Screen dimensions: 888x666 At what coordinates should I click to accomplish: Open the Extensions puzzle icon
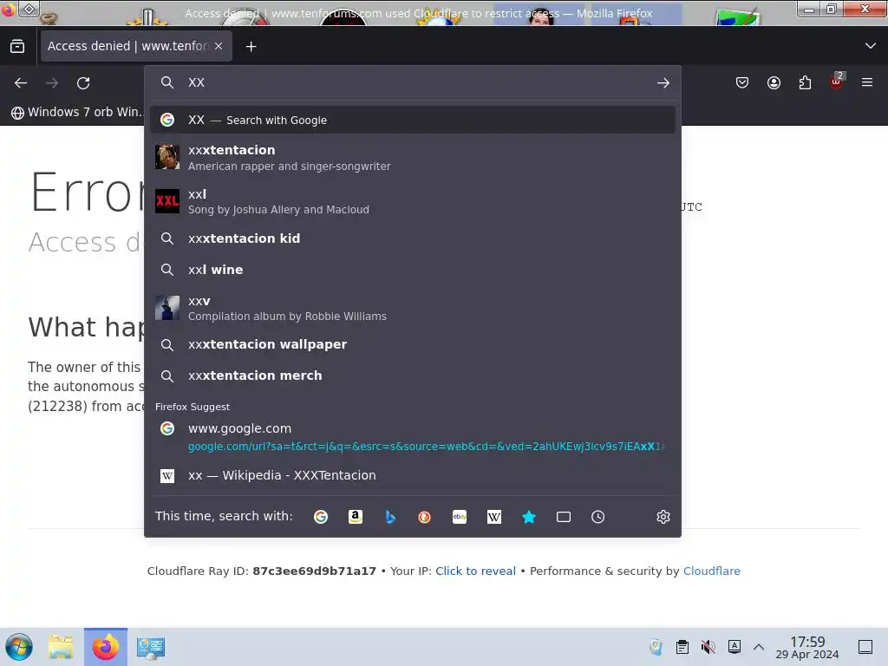[x=805, y=82]
